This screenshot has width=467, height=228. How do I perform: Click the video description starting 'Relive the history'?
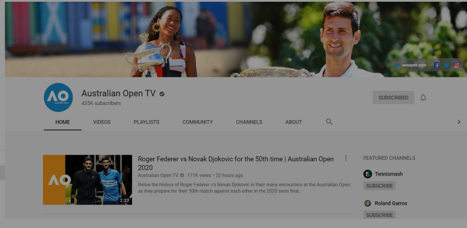(x=244, y=188)
